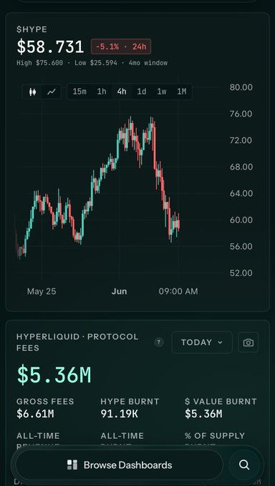Open the protocol fees help tooltip
The height and width of the screenshot is (486, 275).
(159, 342)
